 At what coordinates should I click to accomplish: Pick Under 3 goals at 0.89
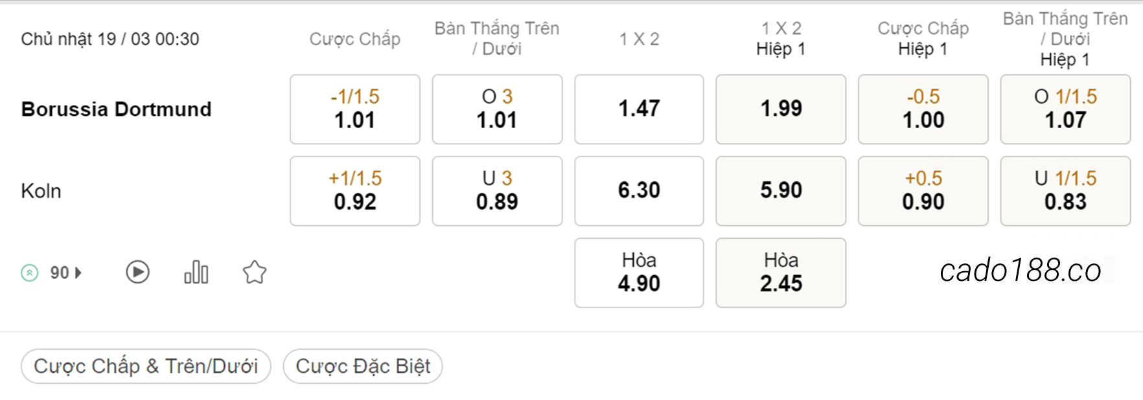pyautogui.click(x=497, y=190)
